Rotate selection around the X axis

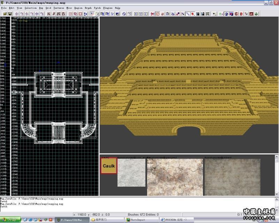tap(22, 14)
